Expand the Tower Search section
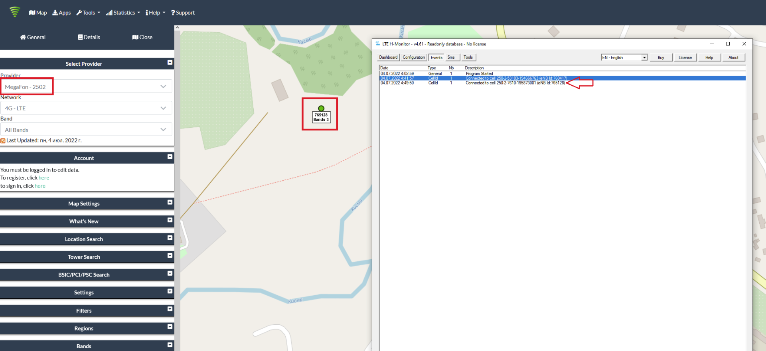Image resolution: width=766 pixels, height=351 pixels. (170, 256)
